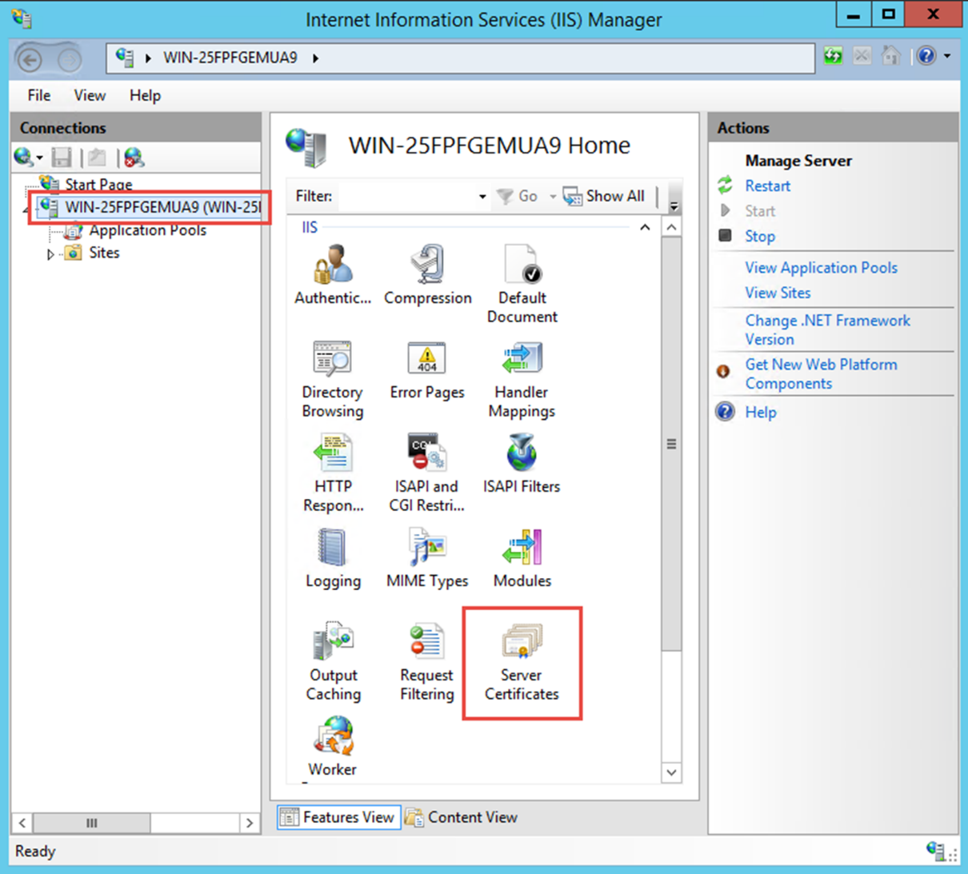This screenshot has width=968, height=874.
Task: Open the Worker Processes feature
Action: coord(333,747)
